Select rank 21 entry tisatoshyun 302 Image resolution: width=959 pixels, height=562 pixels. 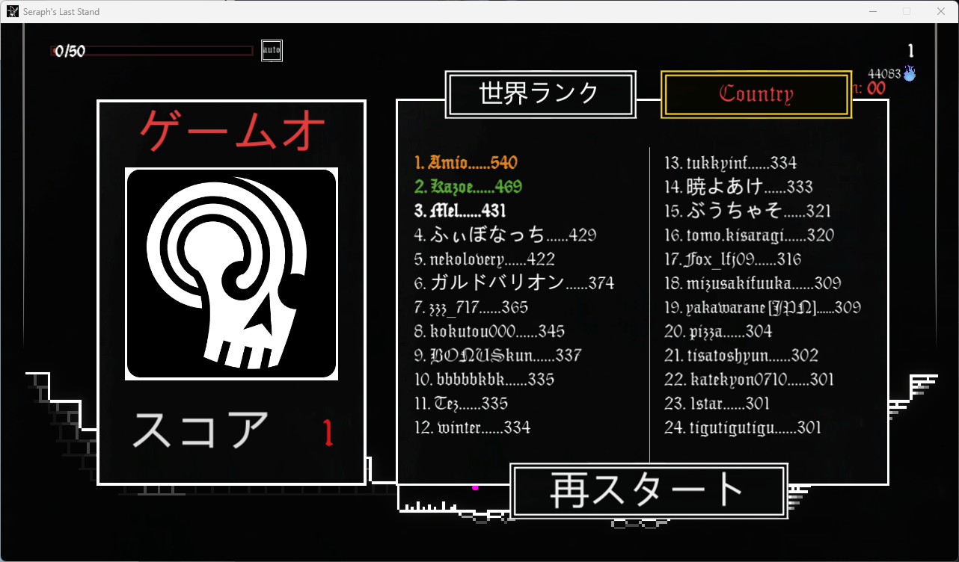[x=742, y=355]
